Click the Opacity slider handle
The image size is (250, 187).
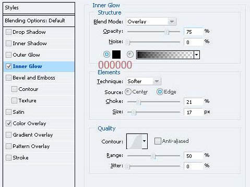[166, 32]
